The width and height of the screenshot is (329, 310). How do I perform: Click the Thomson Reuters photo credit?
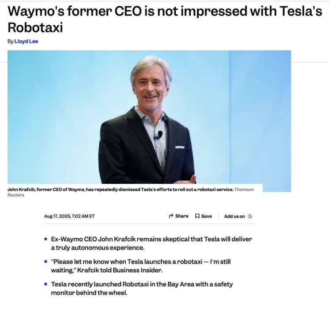point(244,190)
